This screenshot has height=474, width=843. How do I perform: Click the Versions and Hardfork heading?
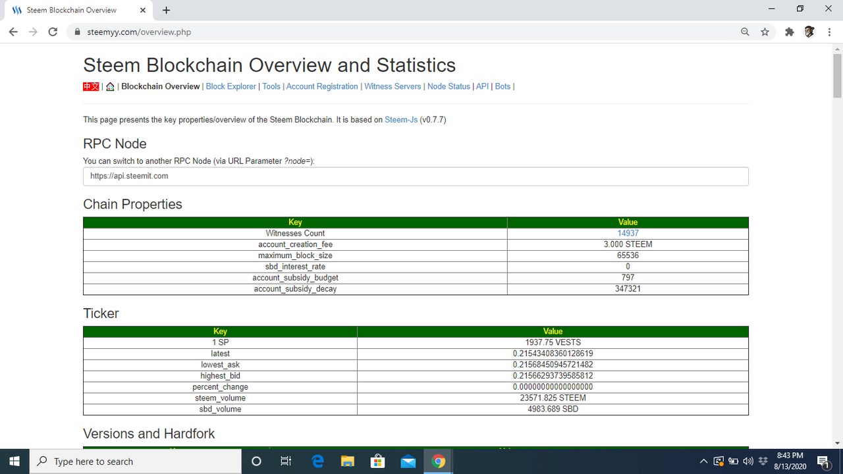coord(149,434)
